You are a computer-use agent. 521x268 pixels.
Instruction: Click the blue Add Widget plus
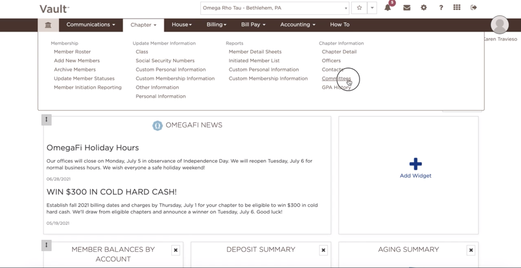(x=416, y=164)
